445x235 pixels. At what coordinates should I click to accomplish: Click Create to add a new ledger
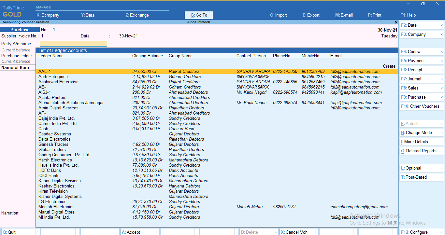(389, 66)
